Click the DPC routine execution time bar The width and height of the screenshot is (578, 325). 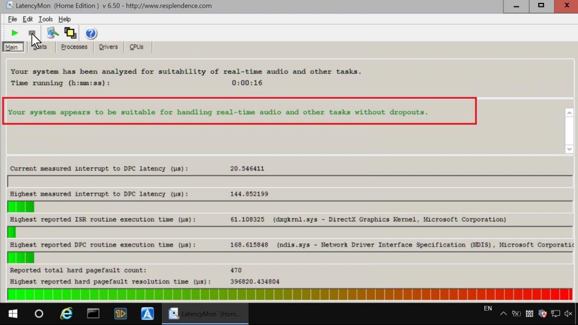point(290,257)
